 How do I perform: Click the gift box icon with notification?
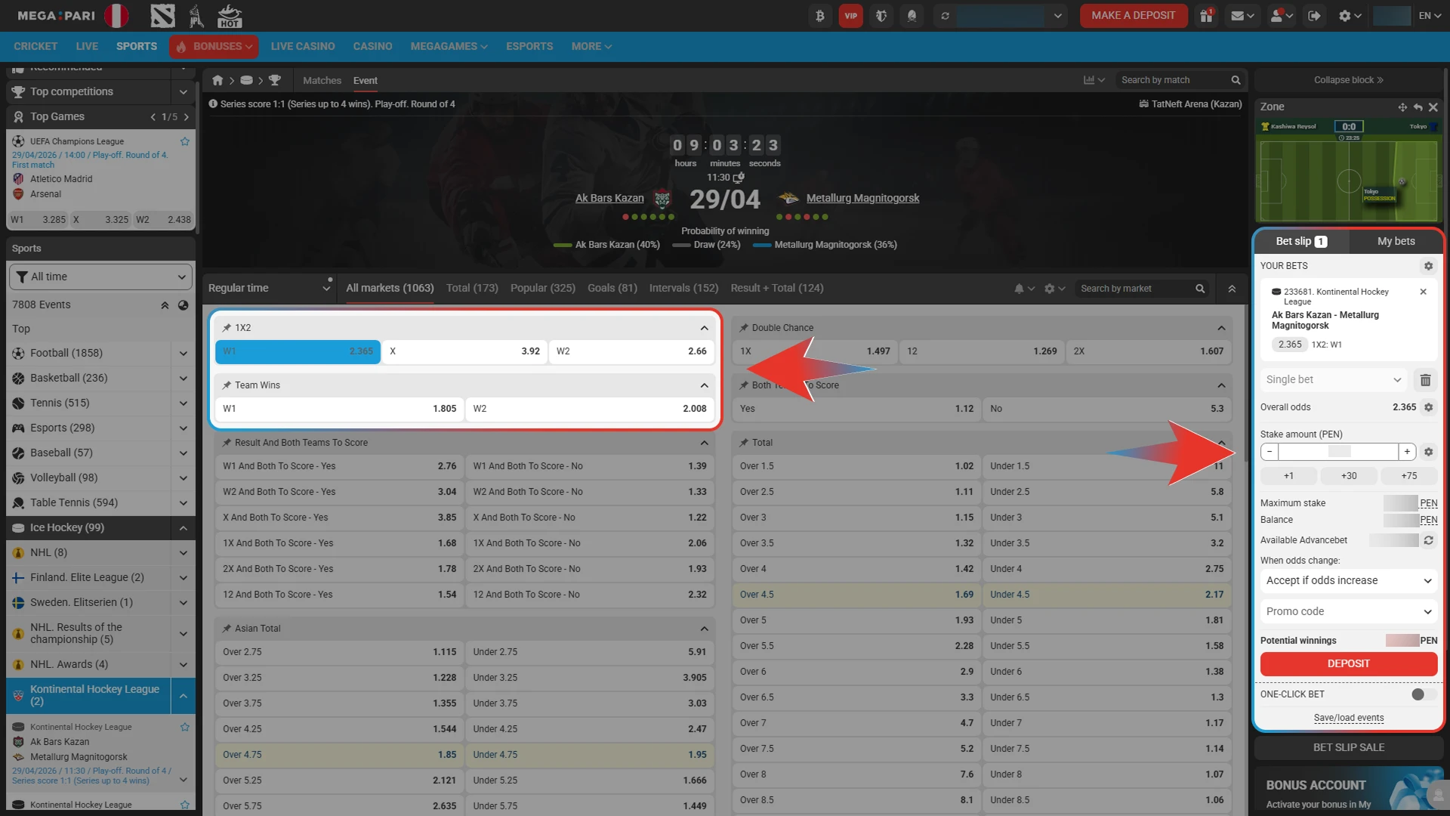click(x=1206, y=16)
